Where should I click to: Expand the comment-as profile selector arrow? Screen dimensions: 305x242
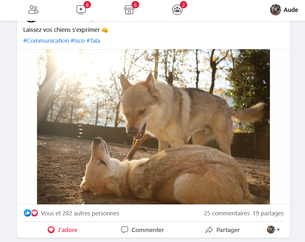(278, 230)
